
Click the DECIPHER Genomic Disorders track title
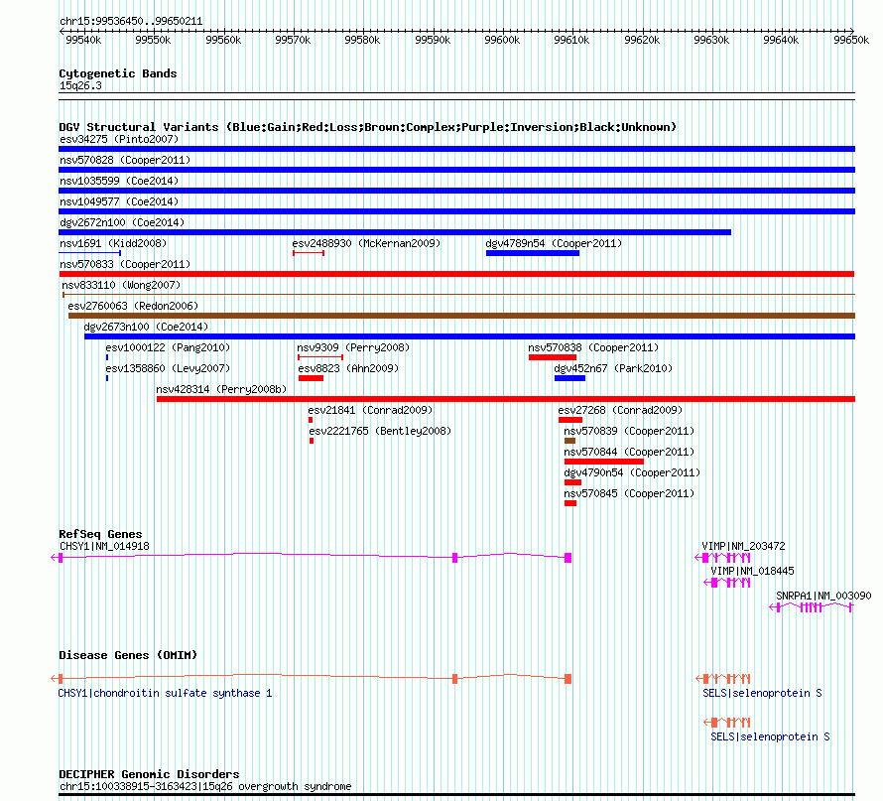click(149, 774)
